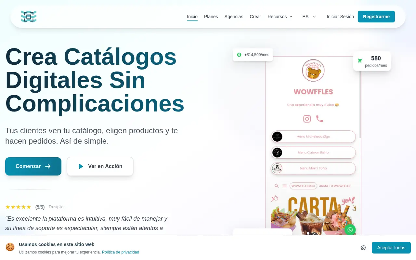Click Aceptar todas cookies button

[x=391, y=248]
